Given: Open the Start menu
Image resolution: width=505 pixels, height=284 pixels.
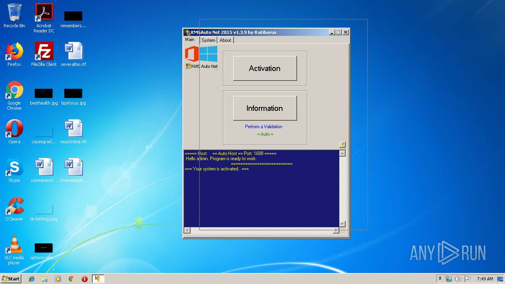Looking at the screenshot, I should tap(11, 279).
